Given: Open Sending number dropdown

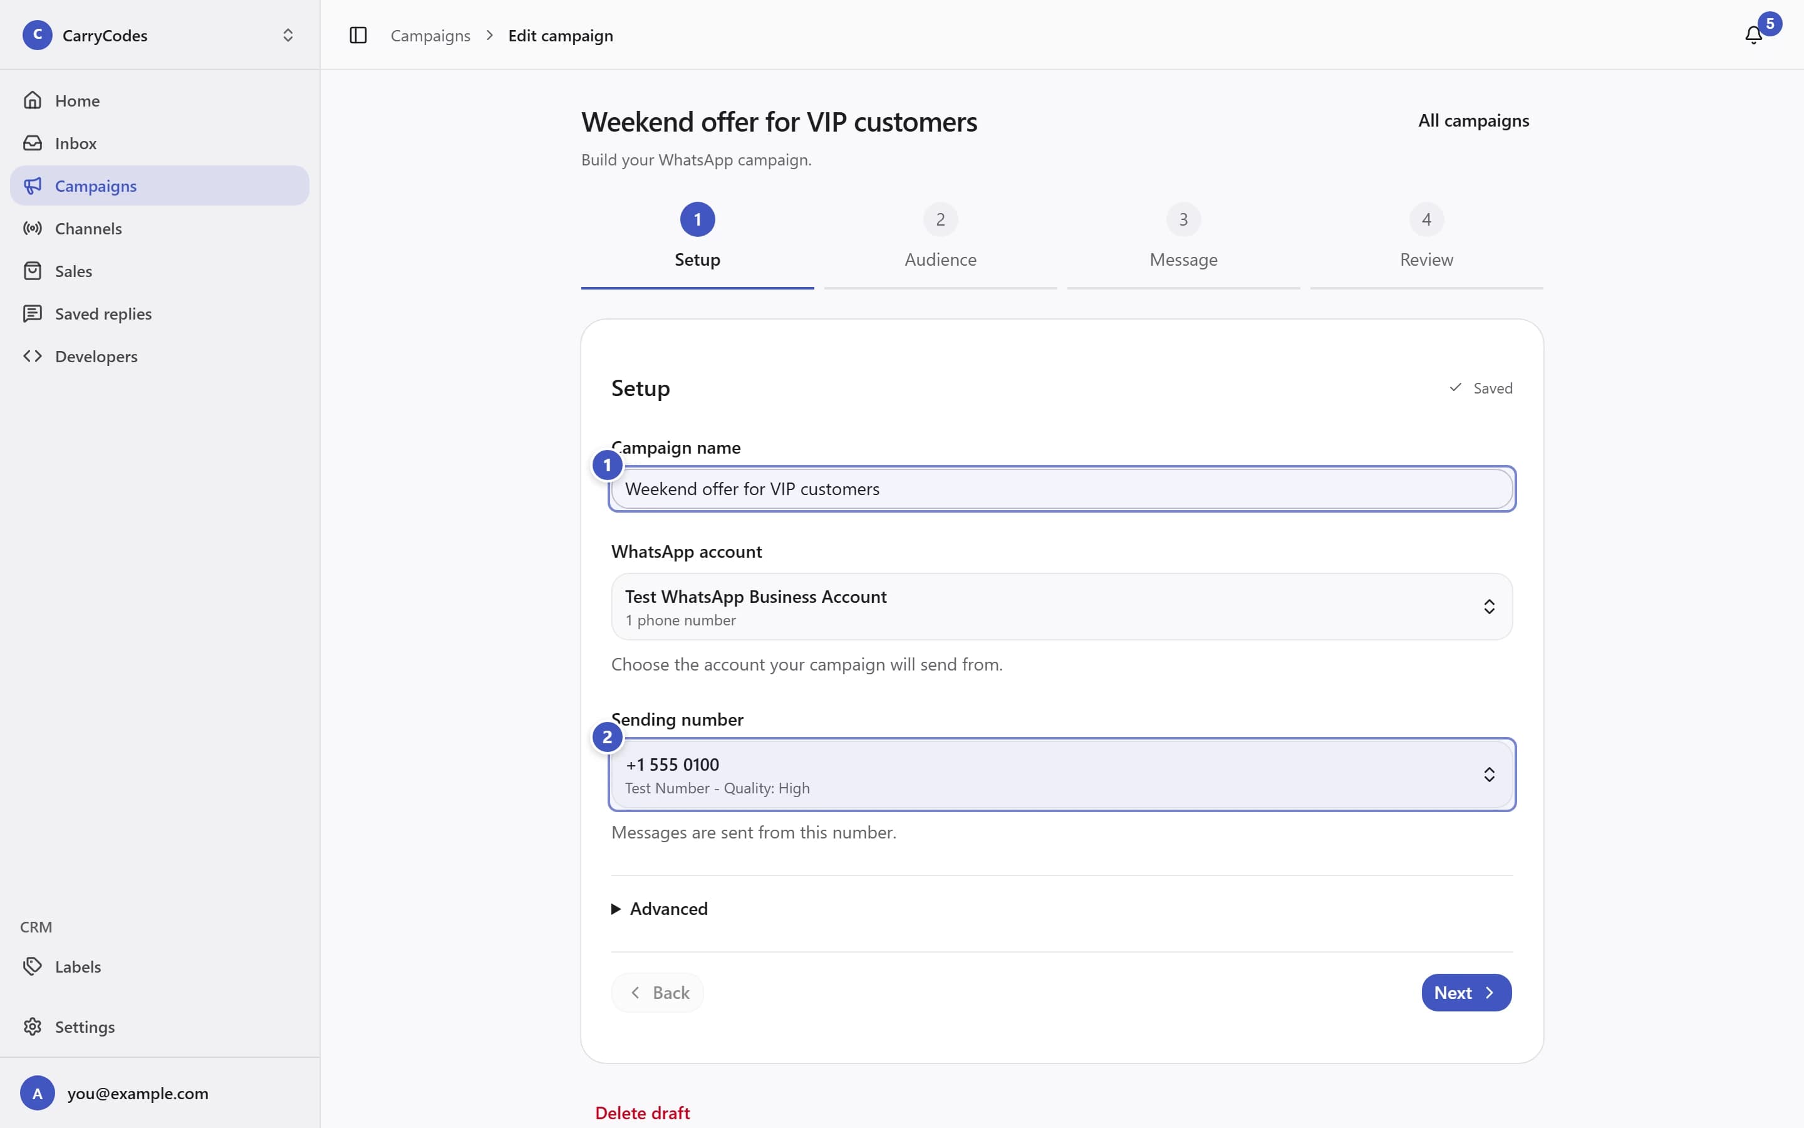Looking at the screenshot, I should click(1062, 775).
